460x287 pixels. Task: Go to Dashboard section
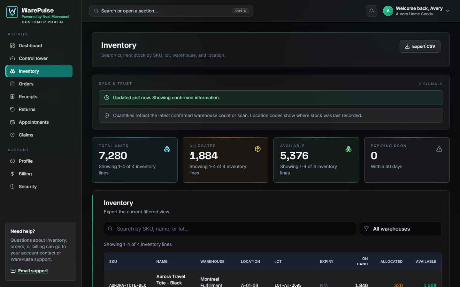click(x=39, y=46)
